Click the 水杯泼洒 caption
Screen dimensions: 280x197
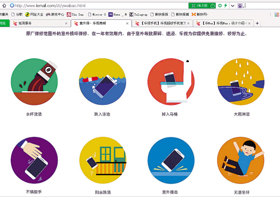point(34,114)
